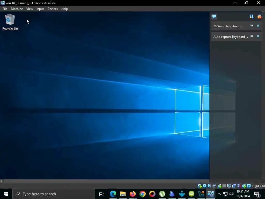Open the clock showing 10:51 AM
The image size is (265, 199).
click(x=243, y=194)
